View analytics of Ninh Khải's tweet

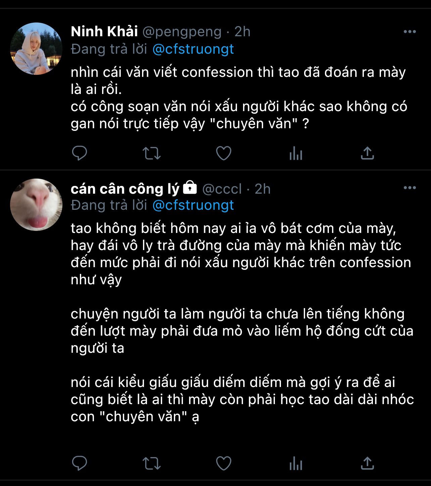point(296,154)
